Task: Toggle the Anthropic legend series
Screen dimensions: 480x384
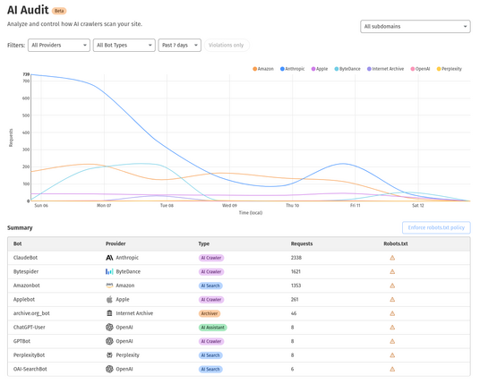Action: pos(292,69)
